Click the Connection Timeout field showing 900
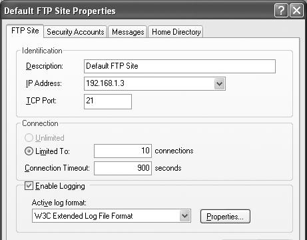307x240 pixels. pyautogui.click(x=123, y=168)
